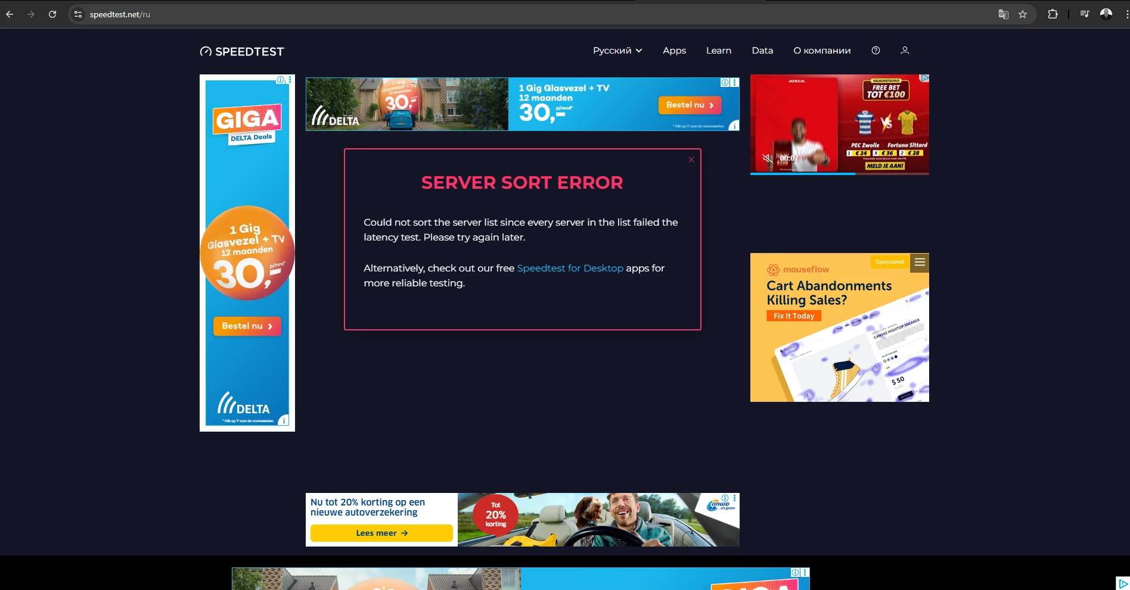Click the SERVER SORT ERROR heading
Image resolution: width=1130 pixels, height=590 pixels.
pos(522,183)
